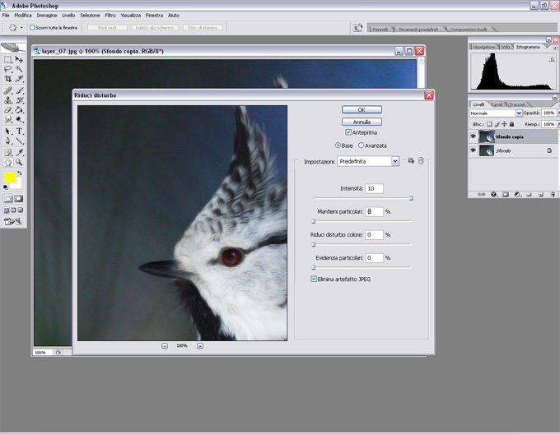This screenshot has height=434, width=560.
Task: Reset default foreground and background colors
Action: [6, 187]
